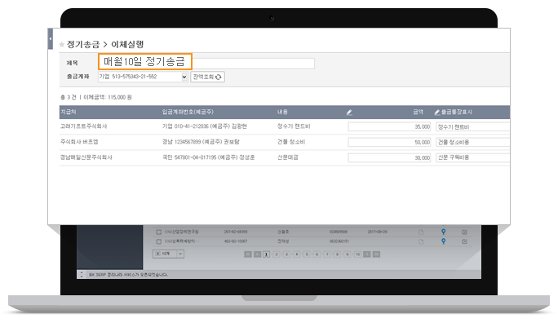Click the 제목 title input field
Viewport: 558px width, 323px height.
[206, 63]
